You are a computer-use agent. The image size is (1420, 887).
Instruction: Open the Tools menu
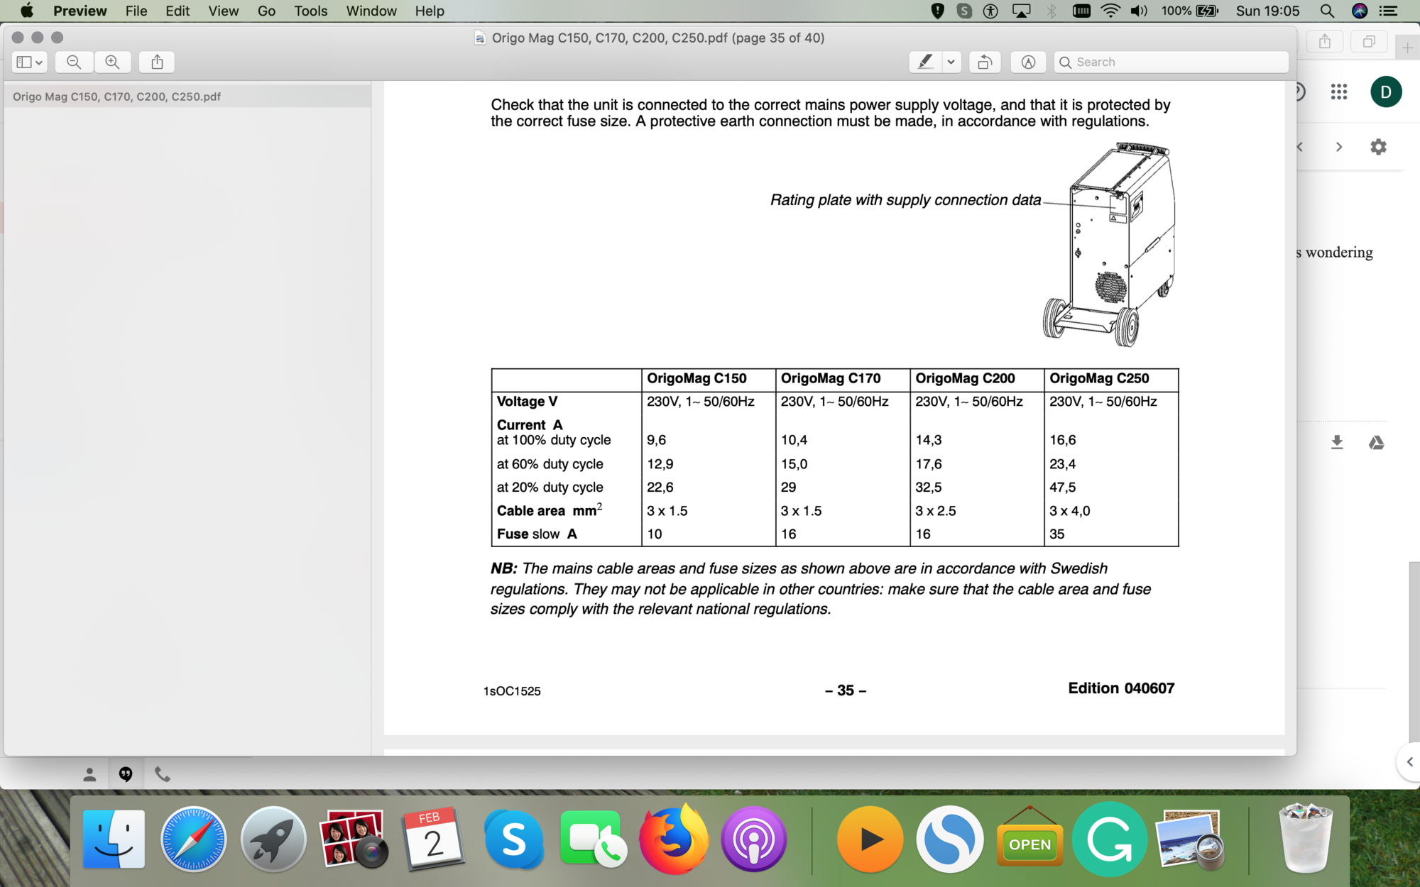311,11
